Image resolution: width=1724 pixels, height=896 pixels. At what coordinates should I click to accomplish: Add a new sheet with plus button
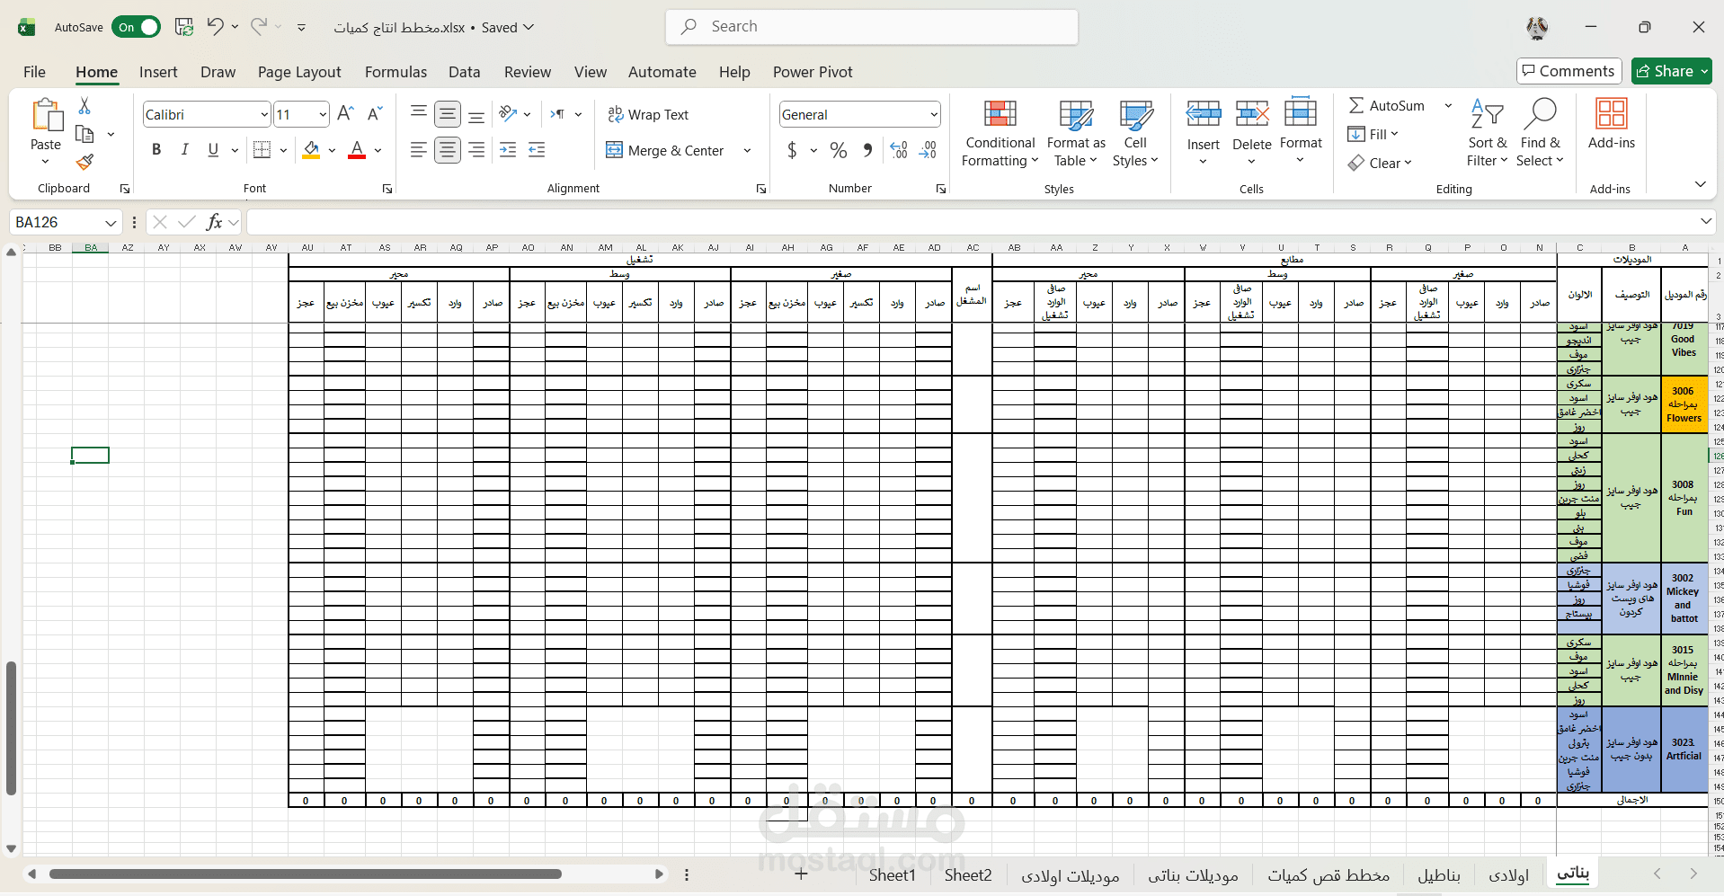tap(801, 874)
